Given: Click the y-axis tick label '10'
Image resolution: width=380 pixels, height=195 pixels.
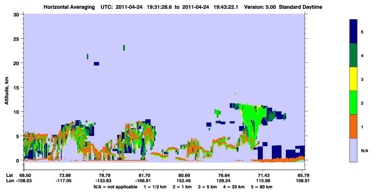Looking at the screenshot, I should [17, 112].
